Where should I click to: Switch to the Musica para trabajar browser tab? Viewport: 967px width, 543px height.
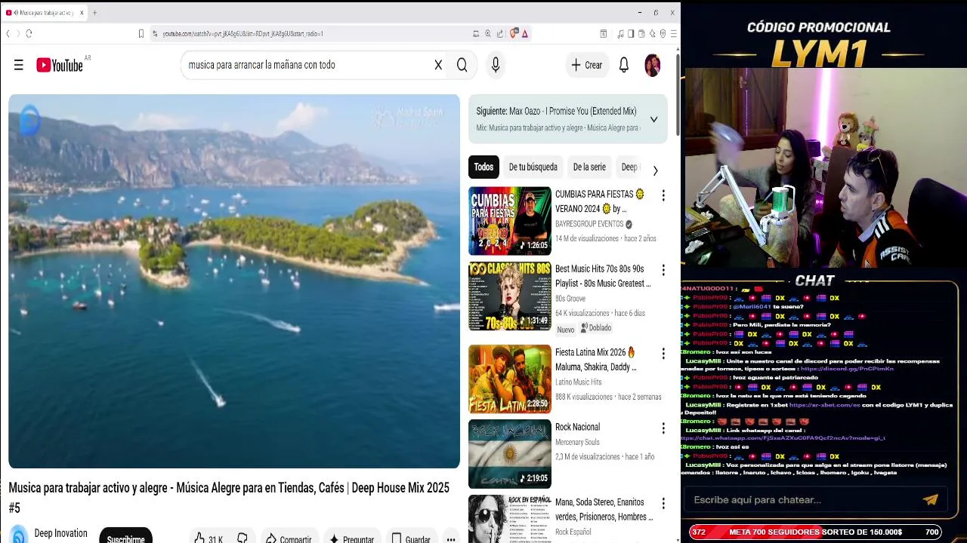43,13
